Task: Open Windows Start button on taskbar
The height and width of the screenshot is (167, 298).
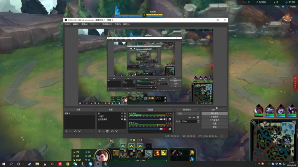Action: (4, 164)
